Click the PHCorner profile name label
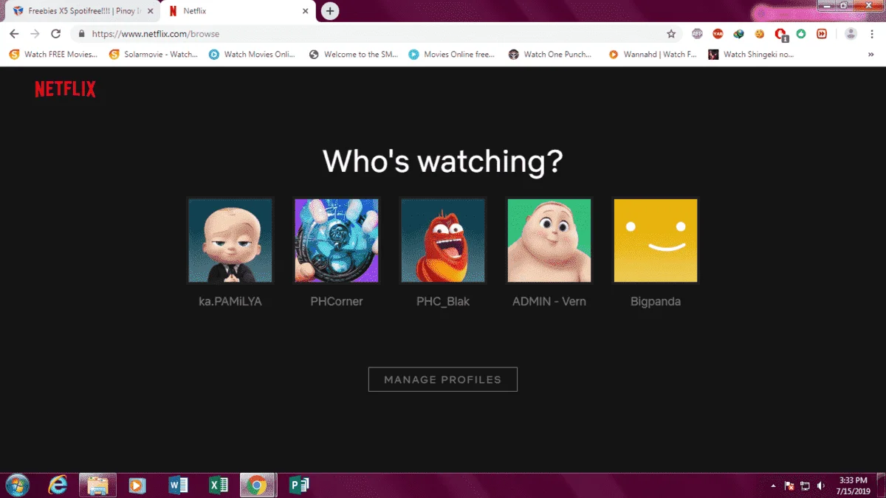The height and width of the screenshot is (498, 886). 337,302
